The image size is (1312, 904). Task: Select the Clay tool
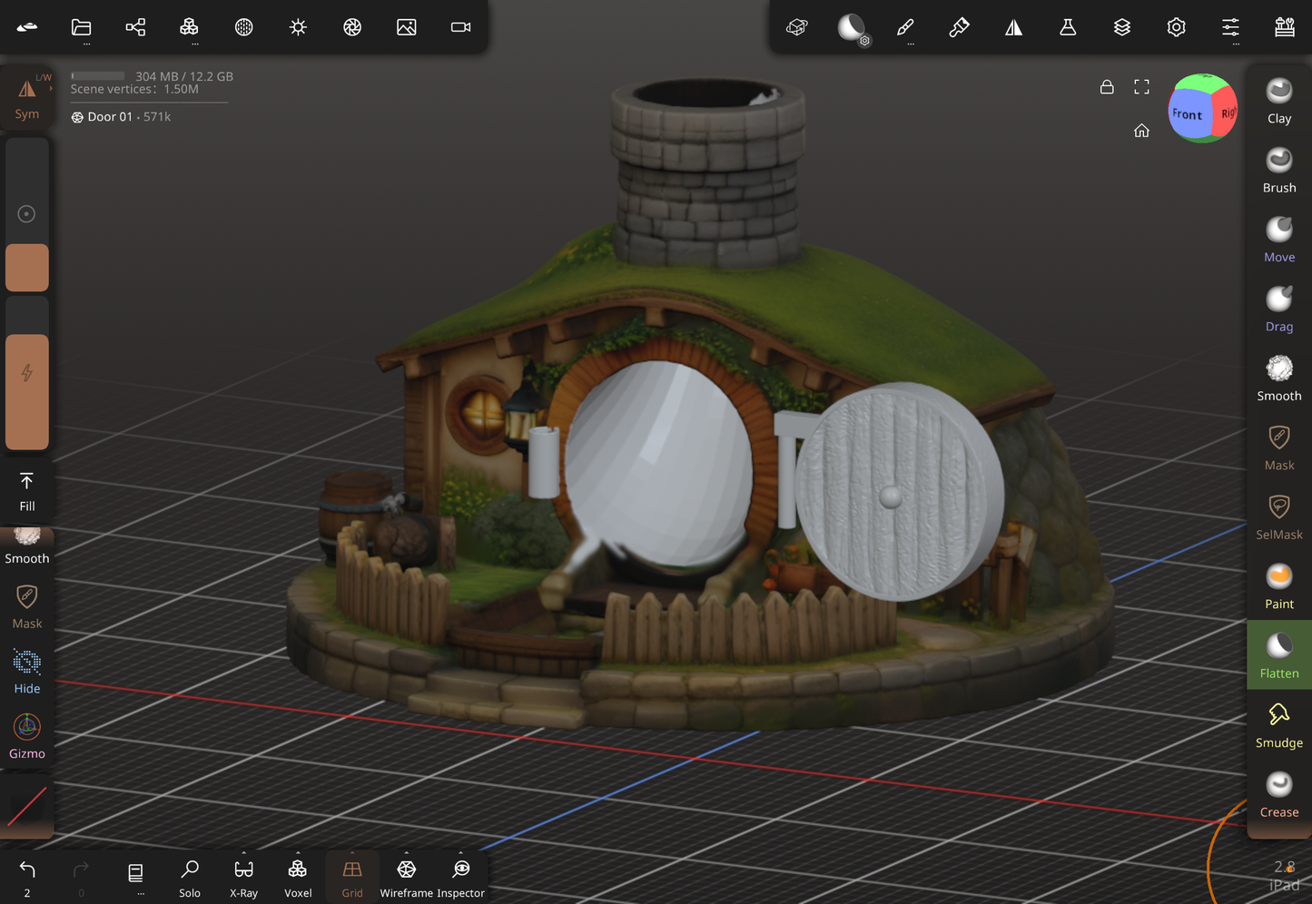[x=1279, y=101]
